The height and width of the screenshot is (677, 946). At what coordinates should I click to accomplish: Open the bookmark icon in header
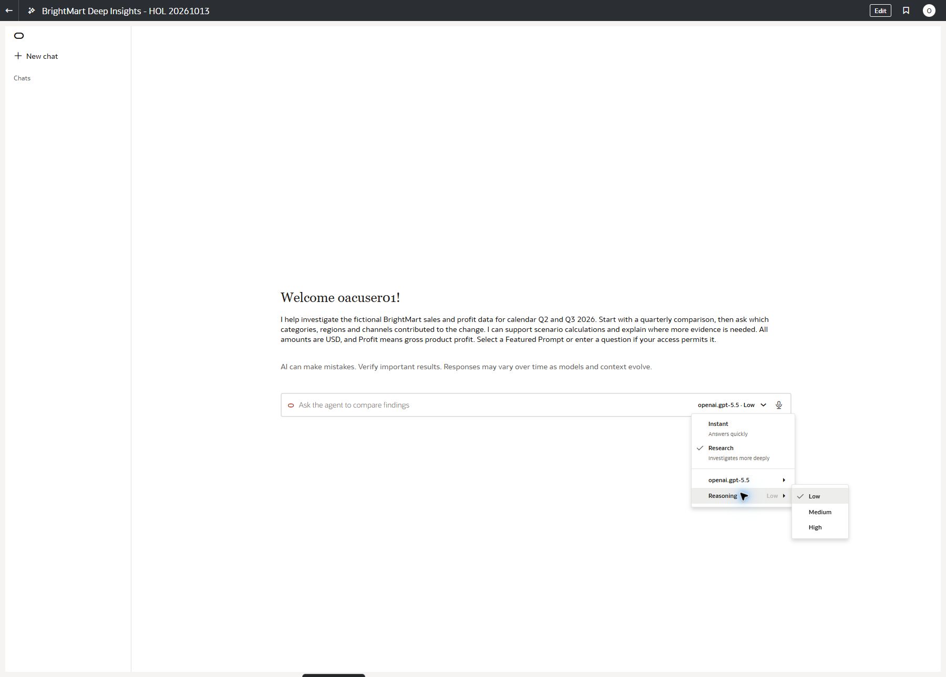[906, 11]
